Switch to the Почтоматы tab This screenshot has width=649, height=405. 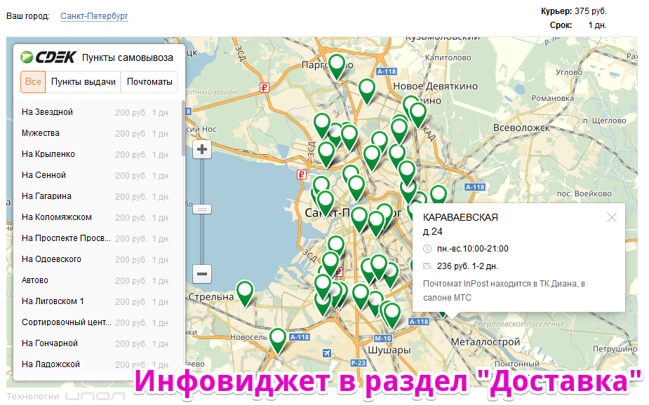[x=149, y=82]
